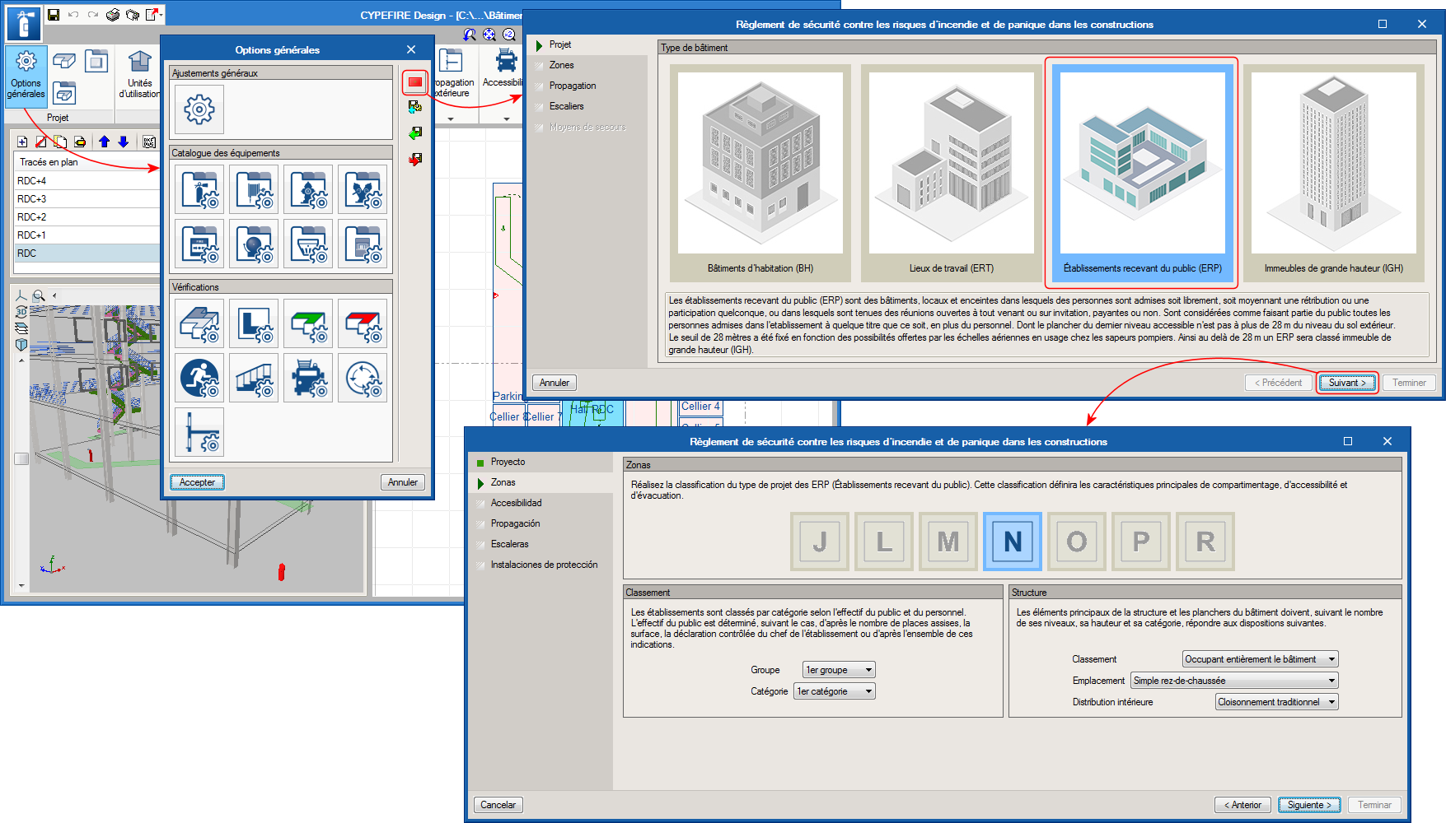
Task: Click the zoom extents icon near the title bar
Action: (489, 35)
